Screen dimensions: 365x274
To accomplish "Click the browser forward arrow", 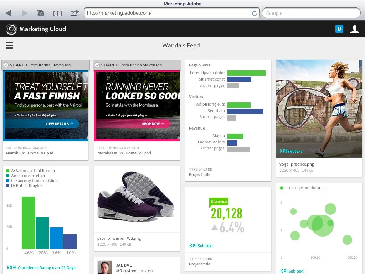I will click(x=25, y=13).
